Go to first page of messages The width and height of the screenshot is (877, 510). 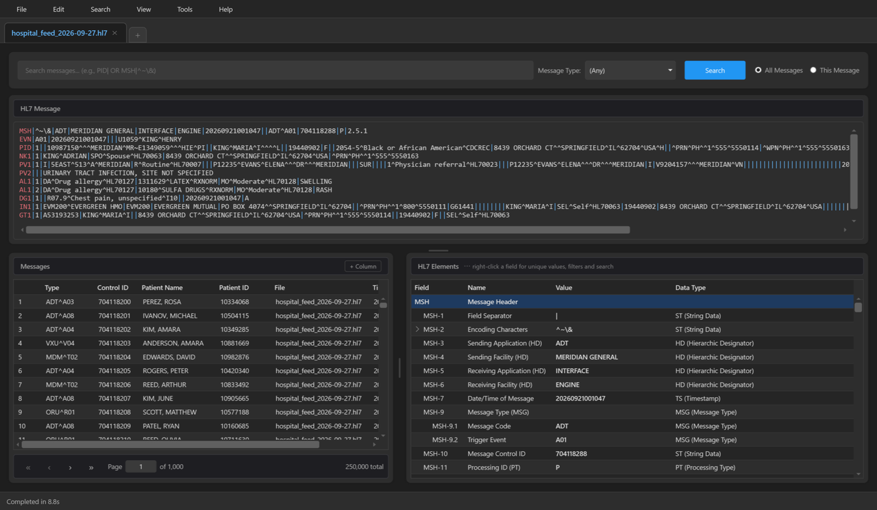[28, 467]
